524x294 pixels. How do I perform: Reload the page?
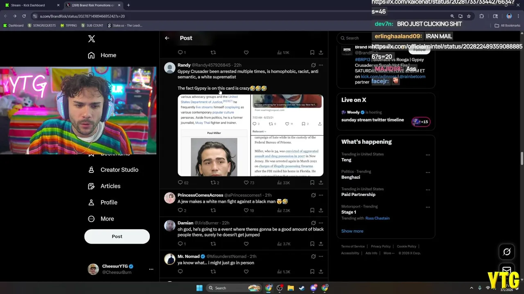[x=24, y=16]
